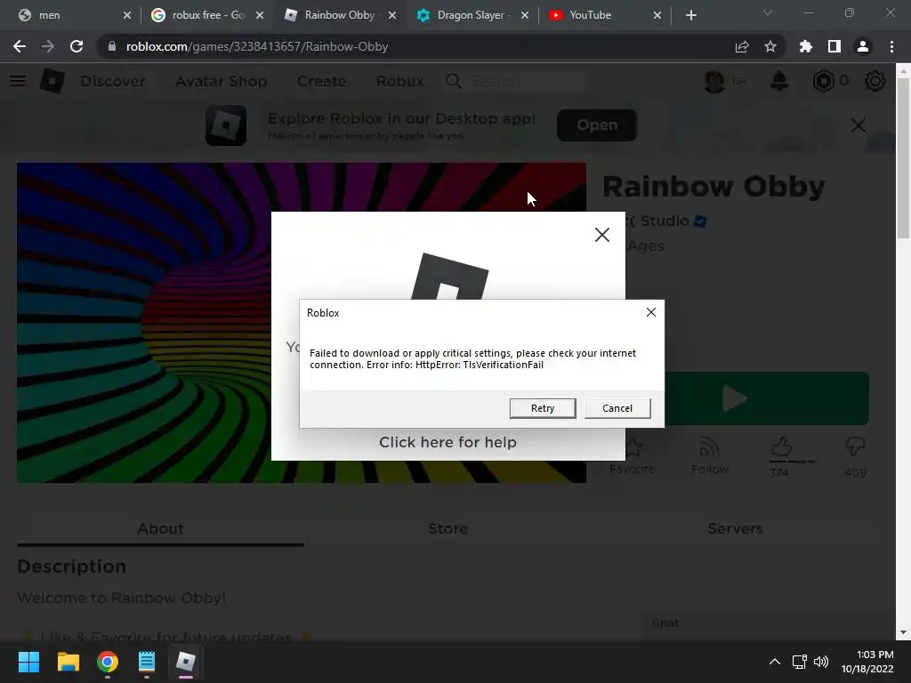Image resolution: width=911 pixels, height=683 pixels.
Task: Open the Avatar Shop page
Action: pyautogui.click(x=222, y=81)
